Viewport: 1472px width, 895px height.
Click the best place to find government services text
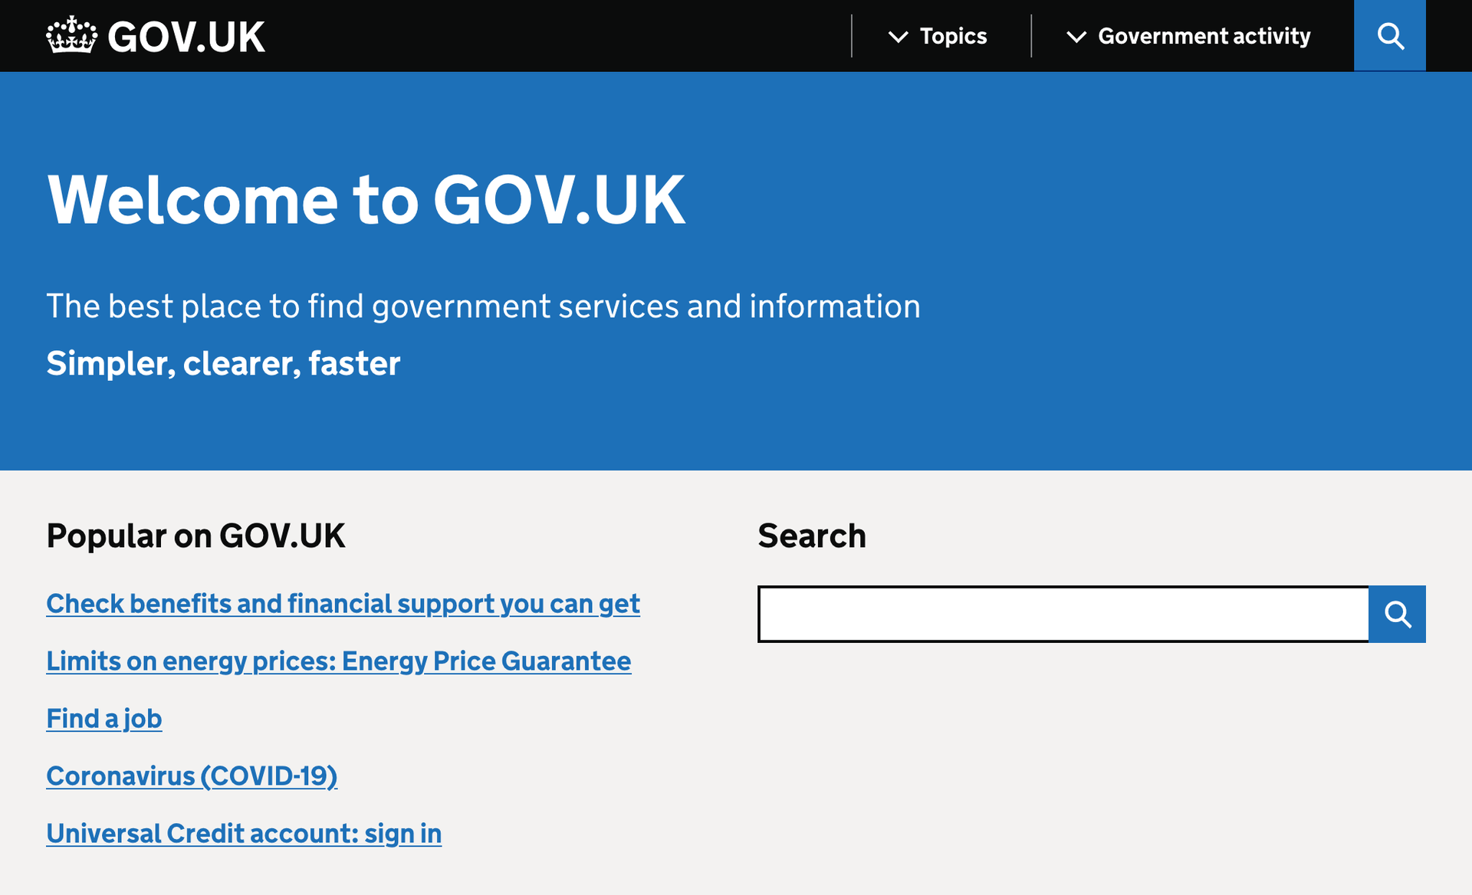pos(483,307)
